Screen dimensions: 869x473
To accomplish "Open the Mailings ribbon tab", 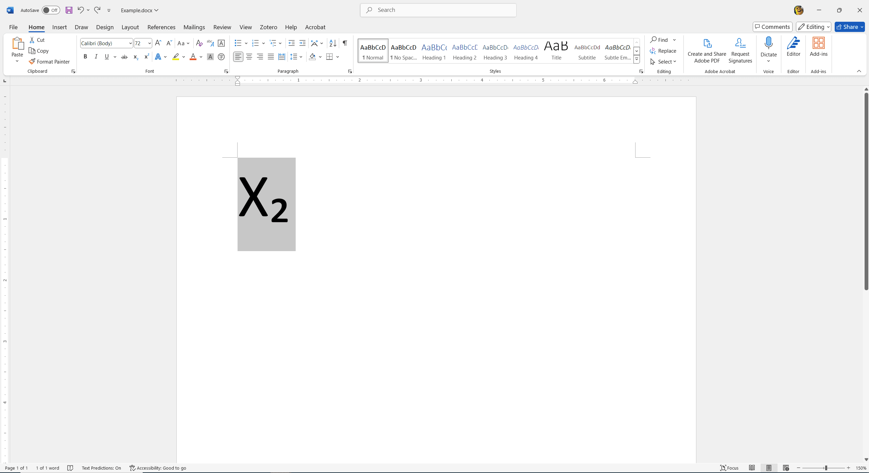I will pos(194,27).
